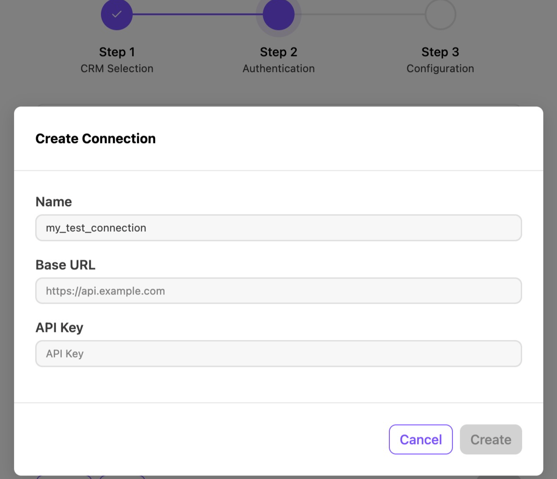The height and width of the screenshot is (479, 557).
Task: Click the Create button
Action: pyautogui.click(x=491, y=439)
